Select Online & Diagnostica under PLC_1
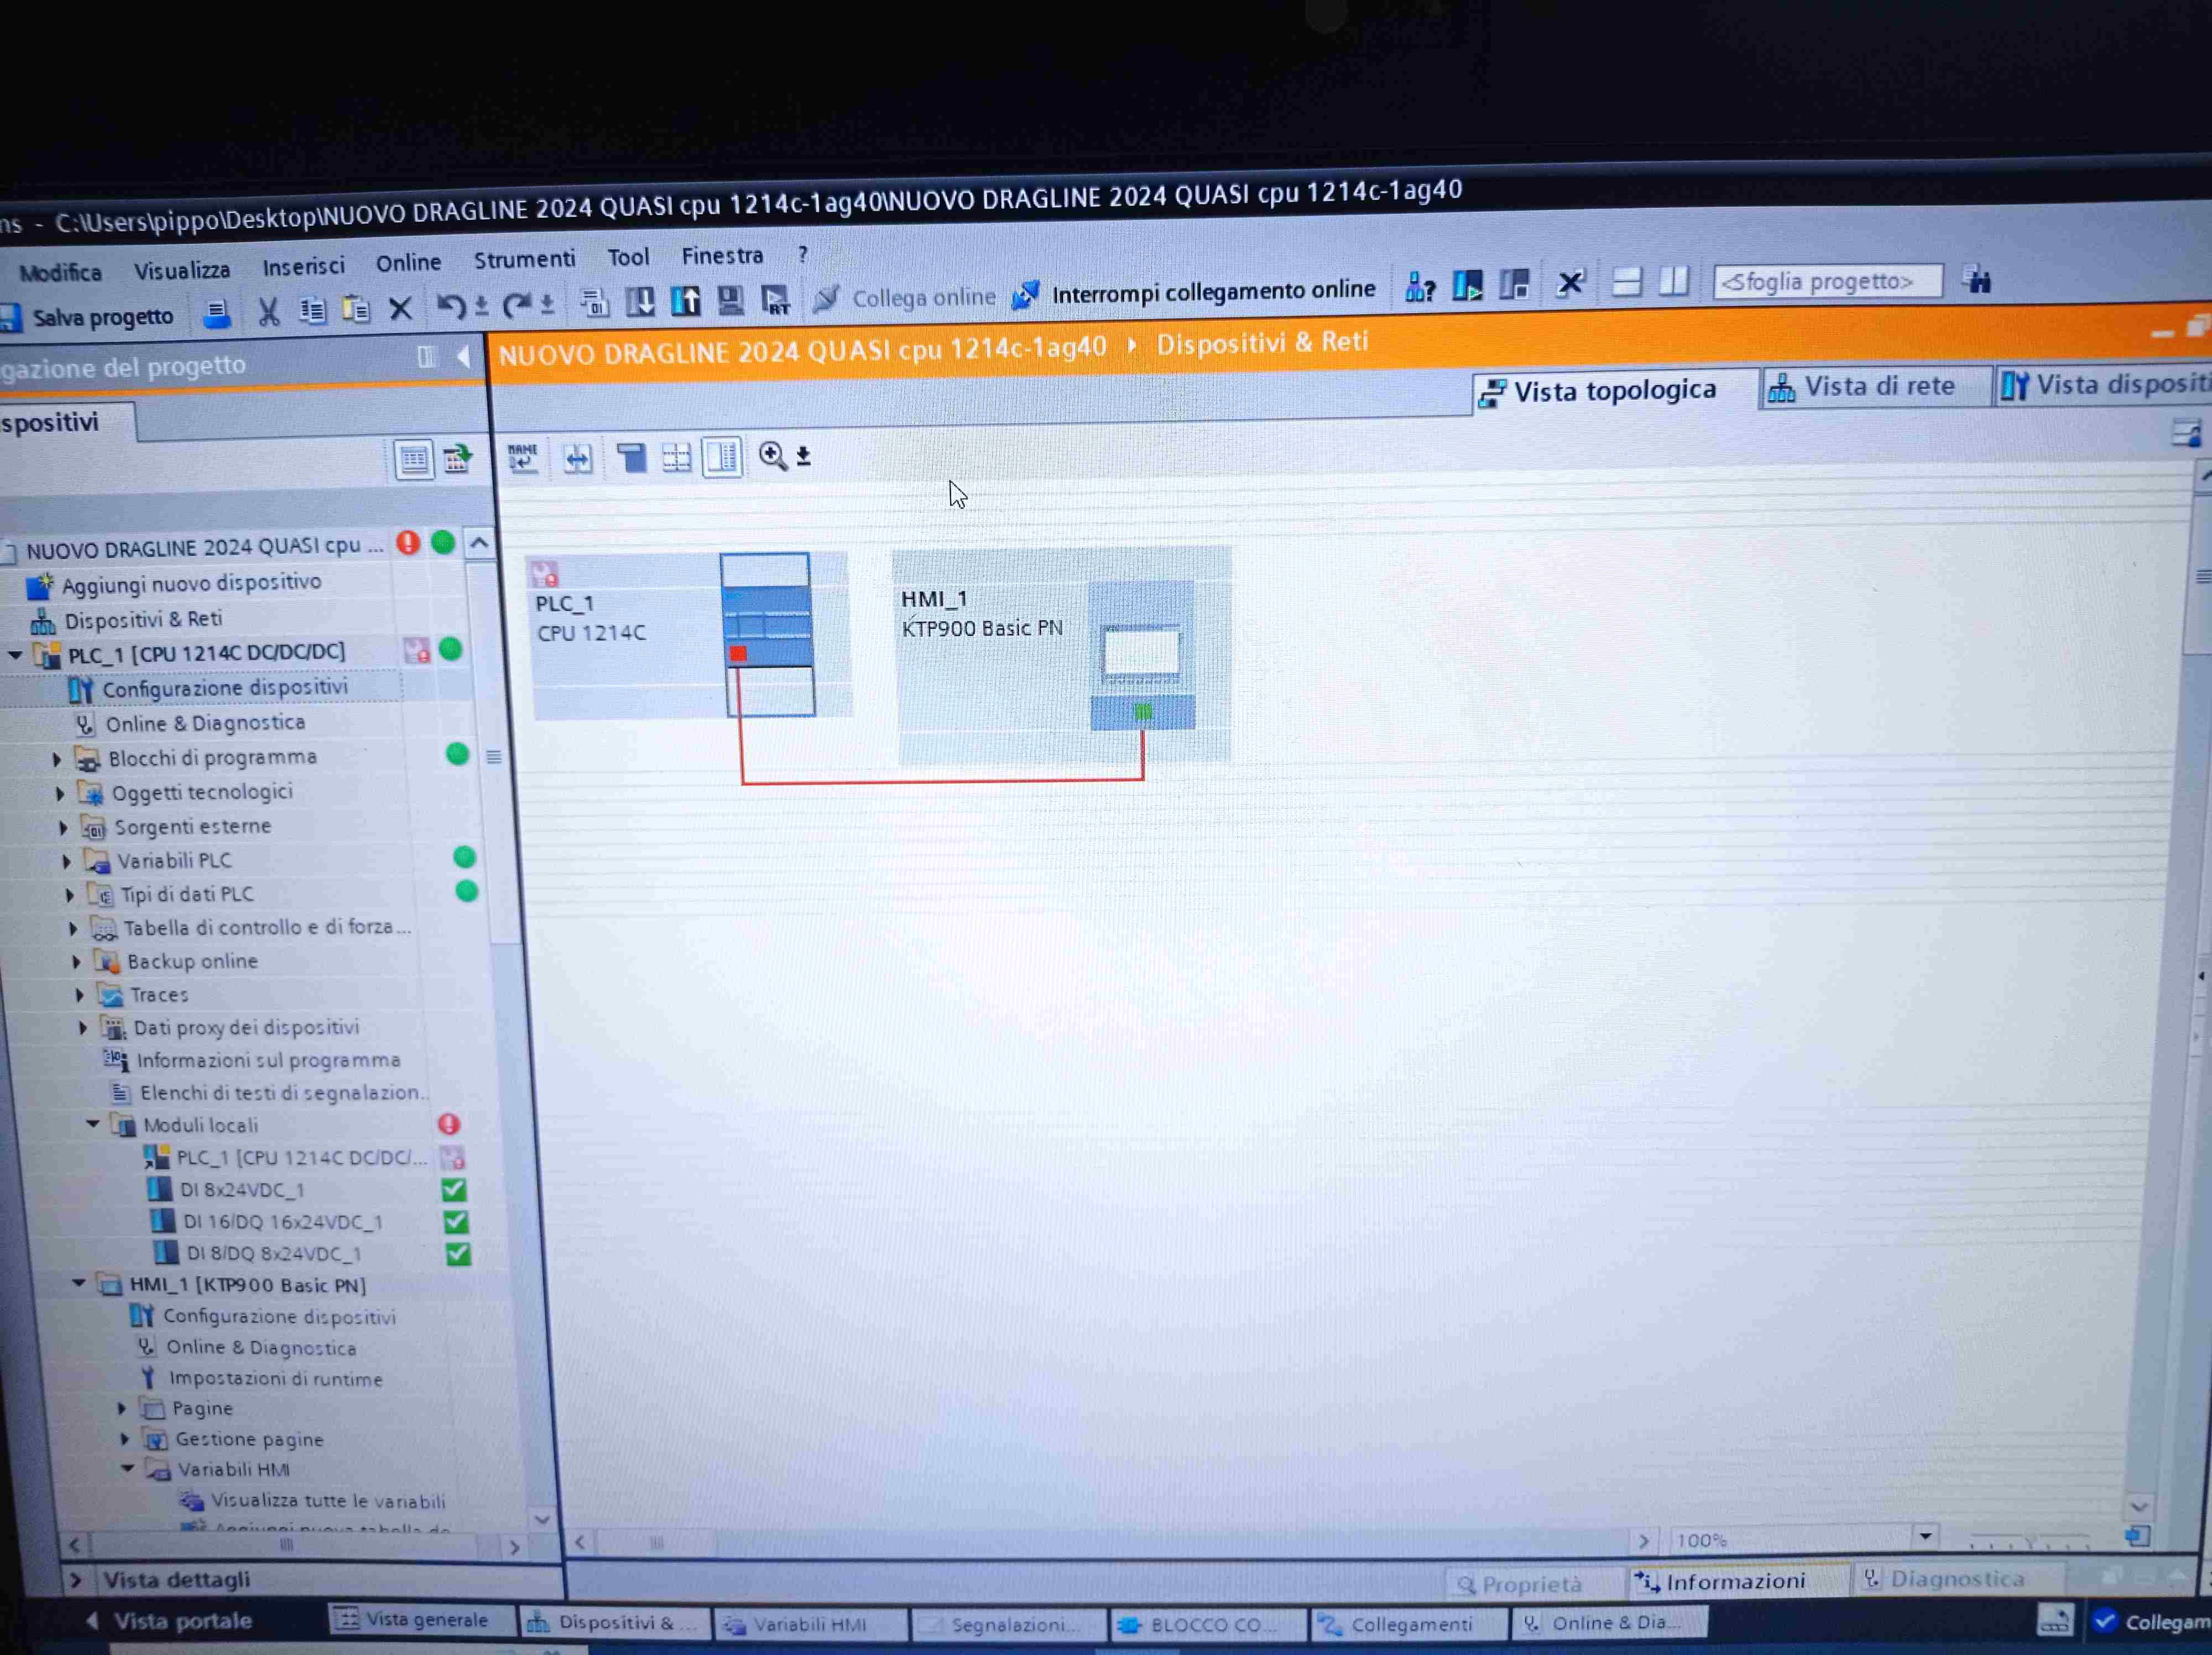 (190, 723)
